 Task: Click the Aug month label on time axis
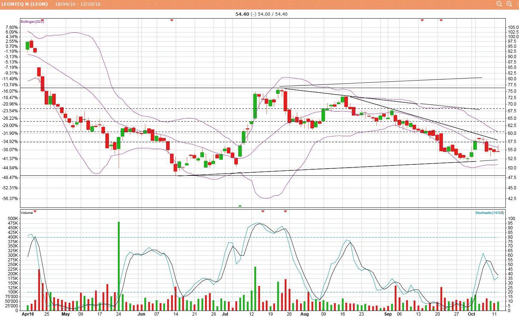304,314
